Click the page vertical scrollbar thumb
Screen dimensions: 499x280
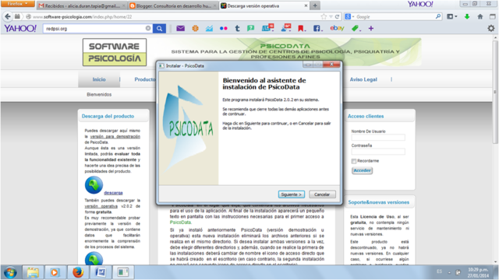click(495, 92)
